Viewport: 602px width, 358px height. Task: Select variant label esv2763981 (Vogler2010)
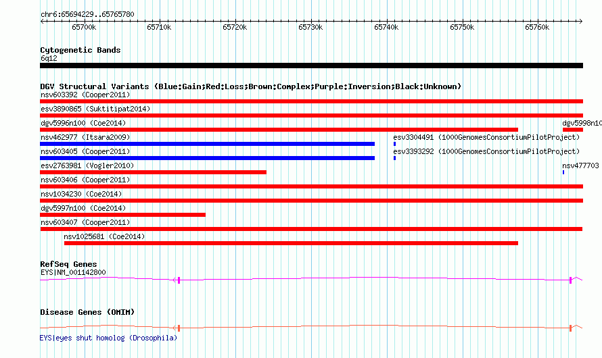[x=87, y=165]
